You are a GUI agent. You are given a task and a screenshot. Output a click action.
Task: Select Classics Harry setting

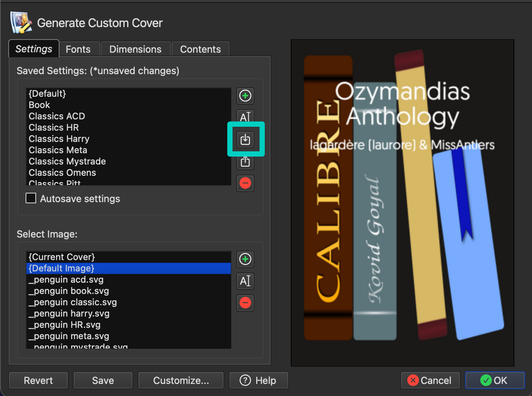click(x=128, y=139)
